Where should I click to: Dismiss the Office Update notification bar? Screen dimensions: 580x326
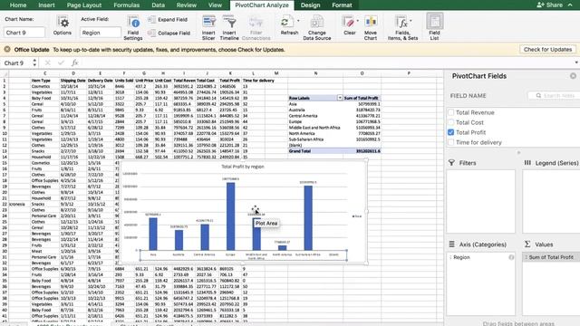[x=7, y=49]
